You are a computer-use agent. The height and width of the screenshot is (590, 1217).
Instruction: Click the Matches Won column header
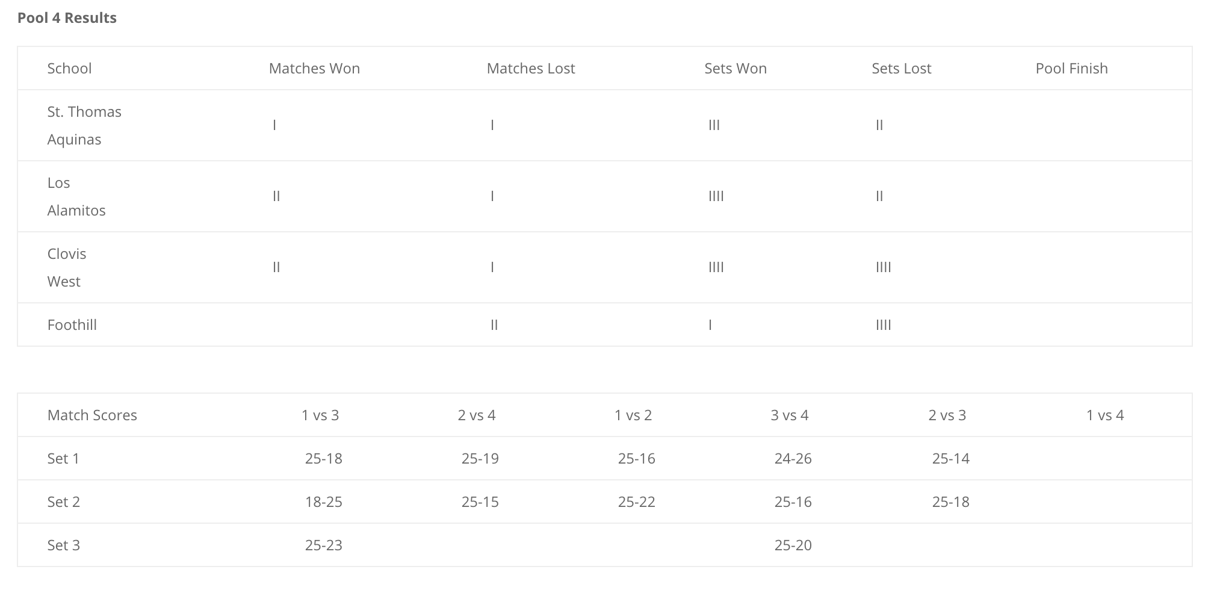(x=314, y=68)
